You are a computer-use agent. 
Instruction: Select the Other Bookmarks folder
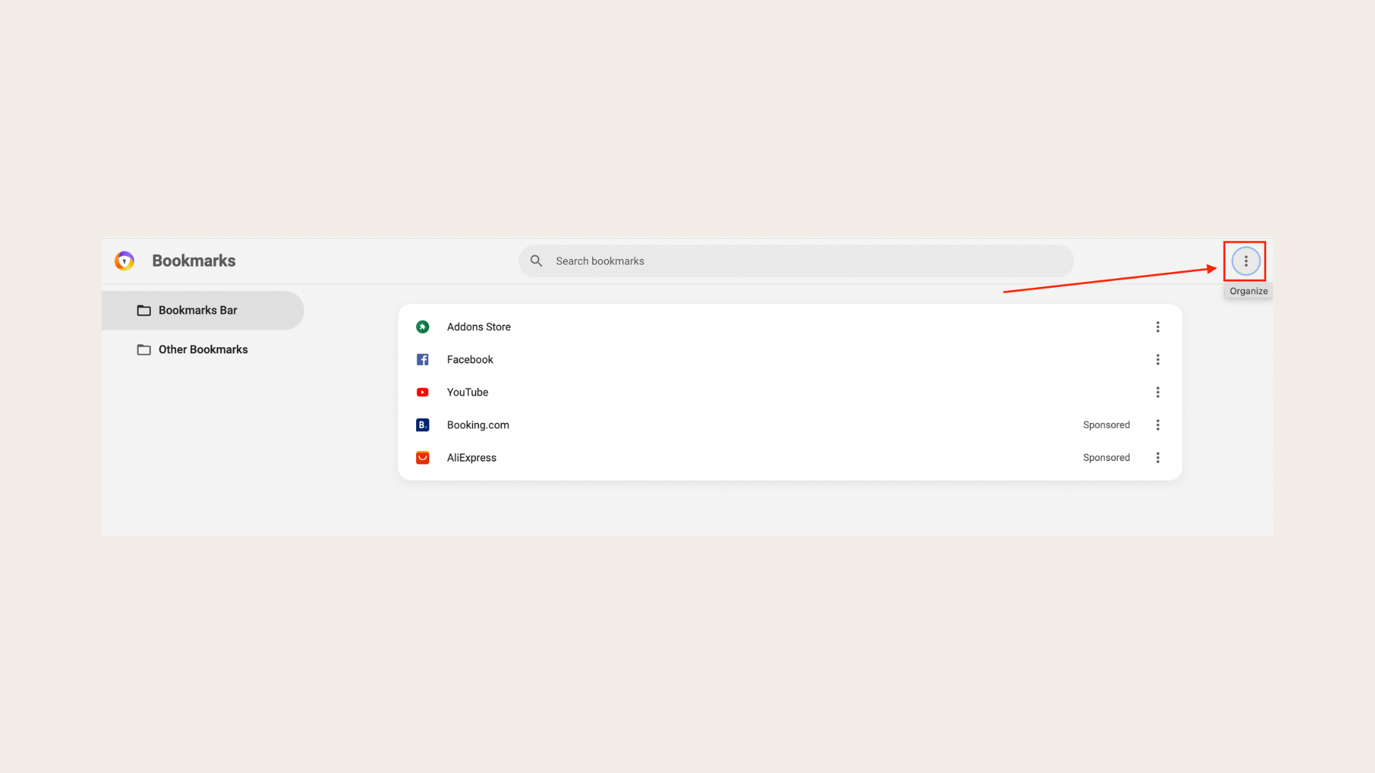[x=203, y=350]
